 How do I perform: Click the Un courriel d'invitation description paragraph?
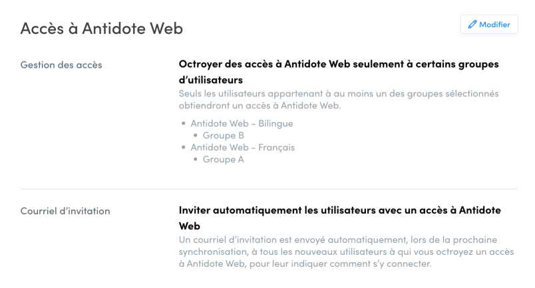point(346,252)
